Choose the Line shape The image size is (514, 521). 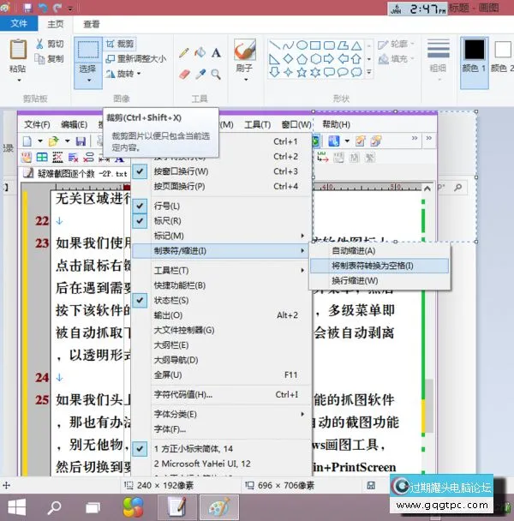(274, 45)
